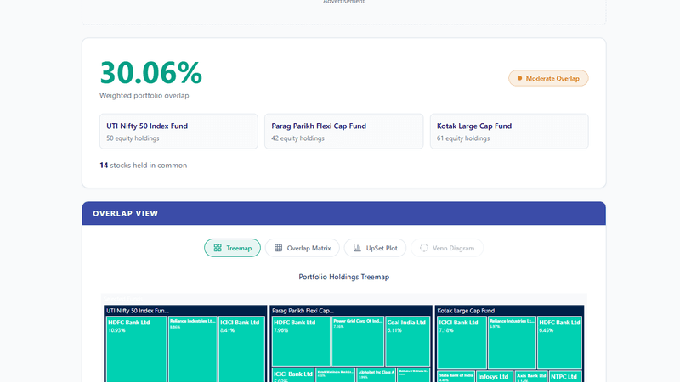The height and width of the screenshot is (382, 680).
Task: Open the Kotak Large Cap Fund card
Action: tap(509, 132)
